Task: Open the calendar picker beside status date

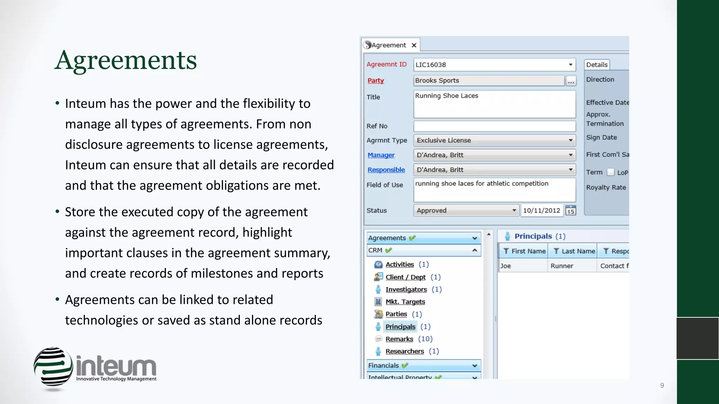Action: pos(571,210)
